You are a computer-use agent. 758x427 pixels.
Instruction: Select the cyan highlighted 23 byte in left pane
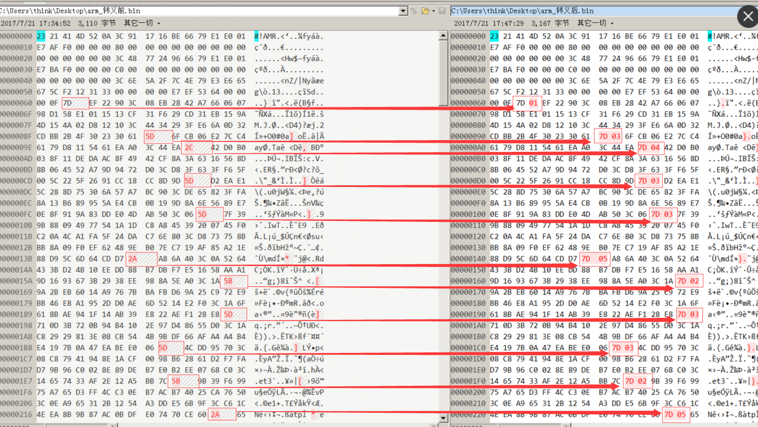point(41,36)
